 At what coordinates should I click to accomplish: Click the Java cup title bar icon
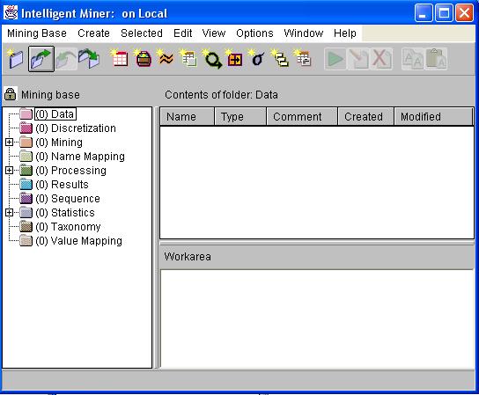tap(11, 13)
